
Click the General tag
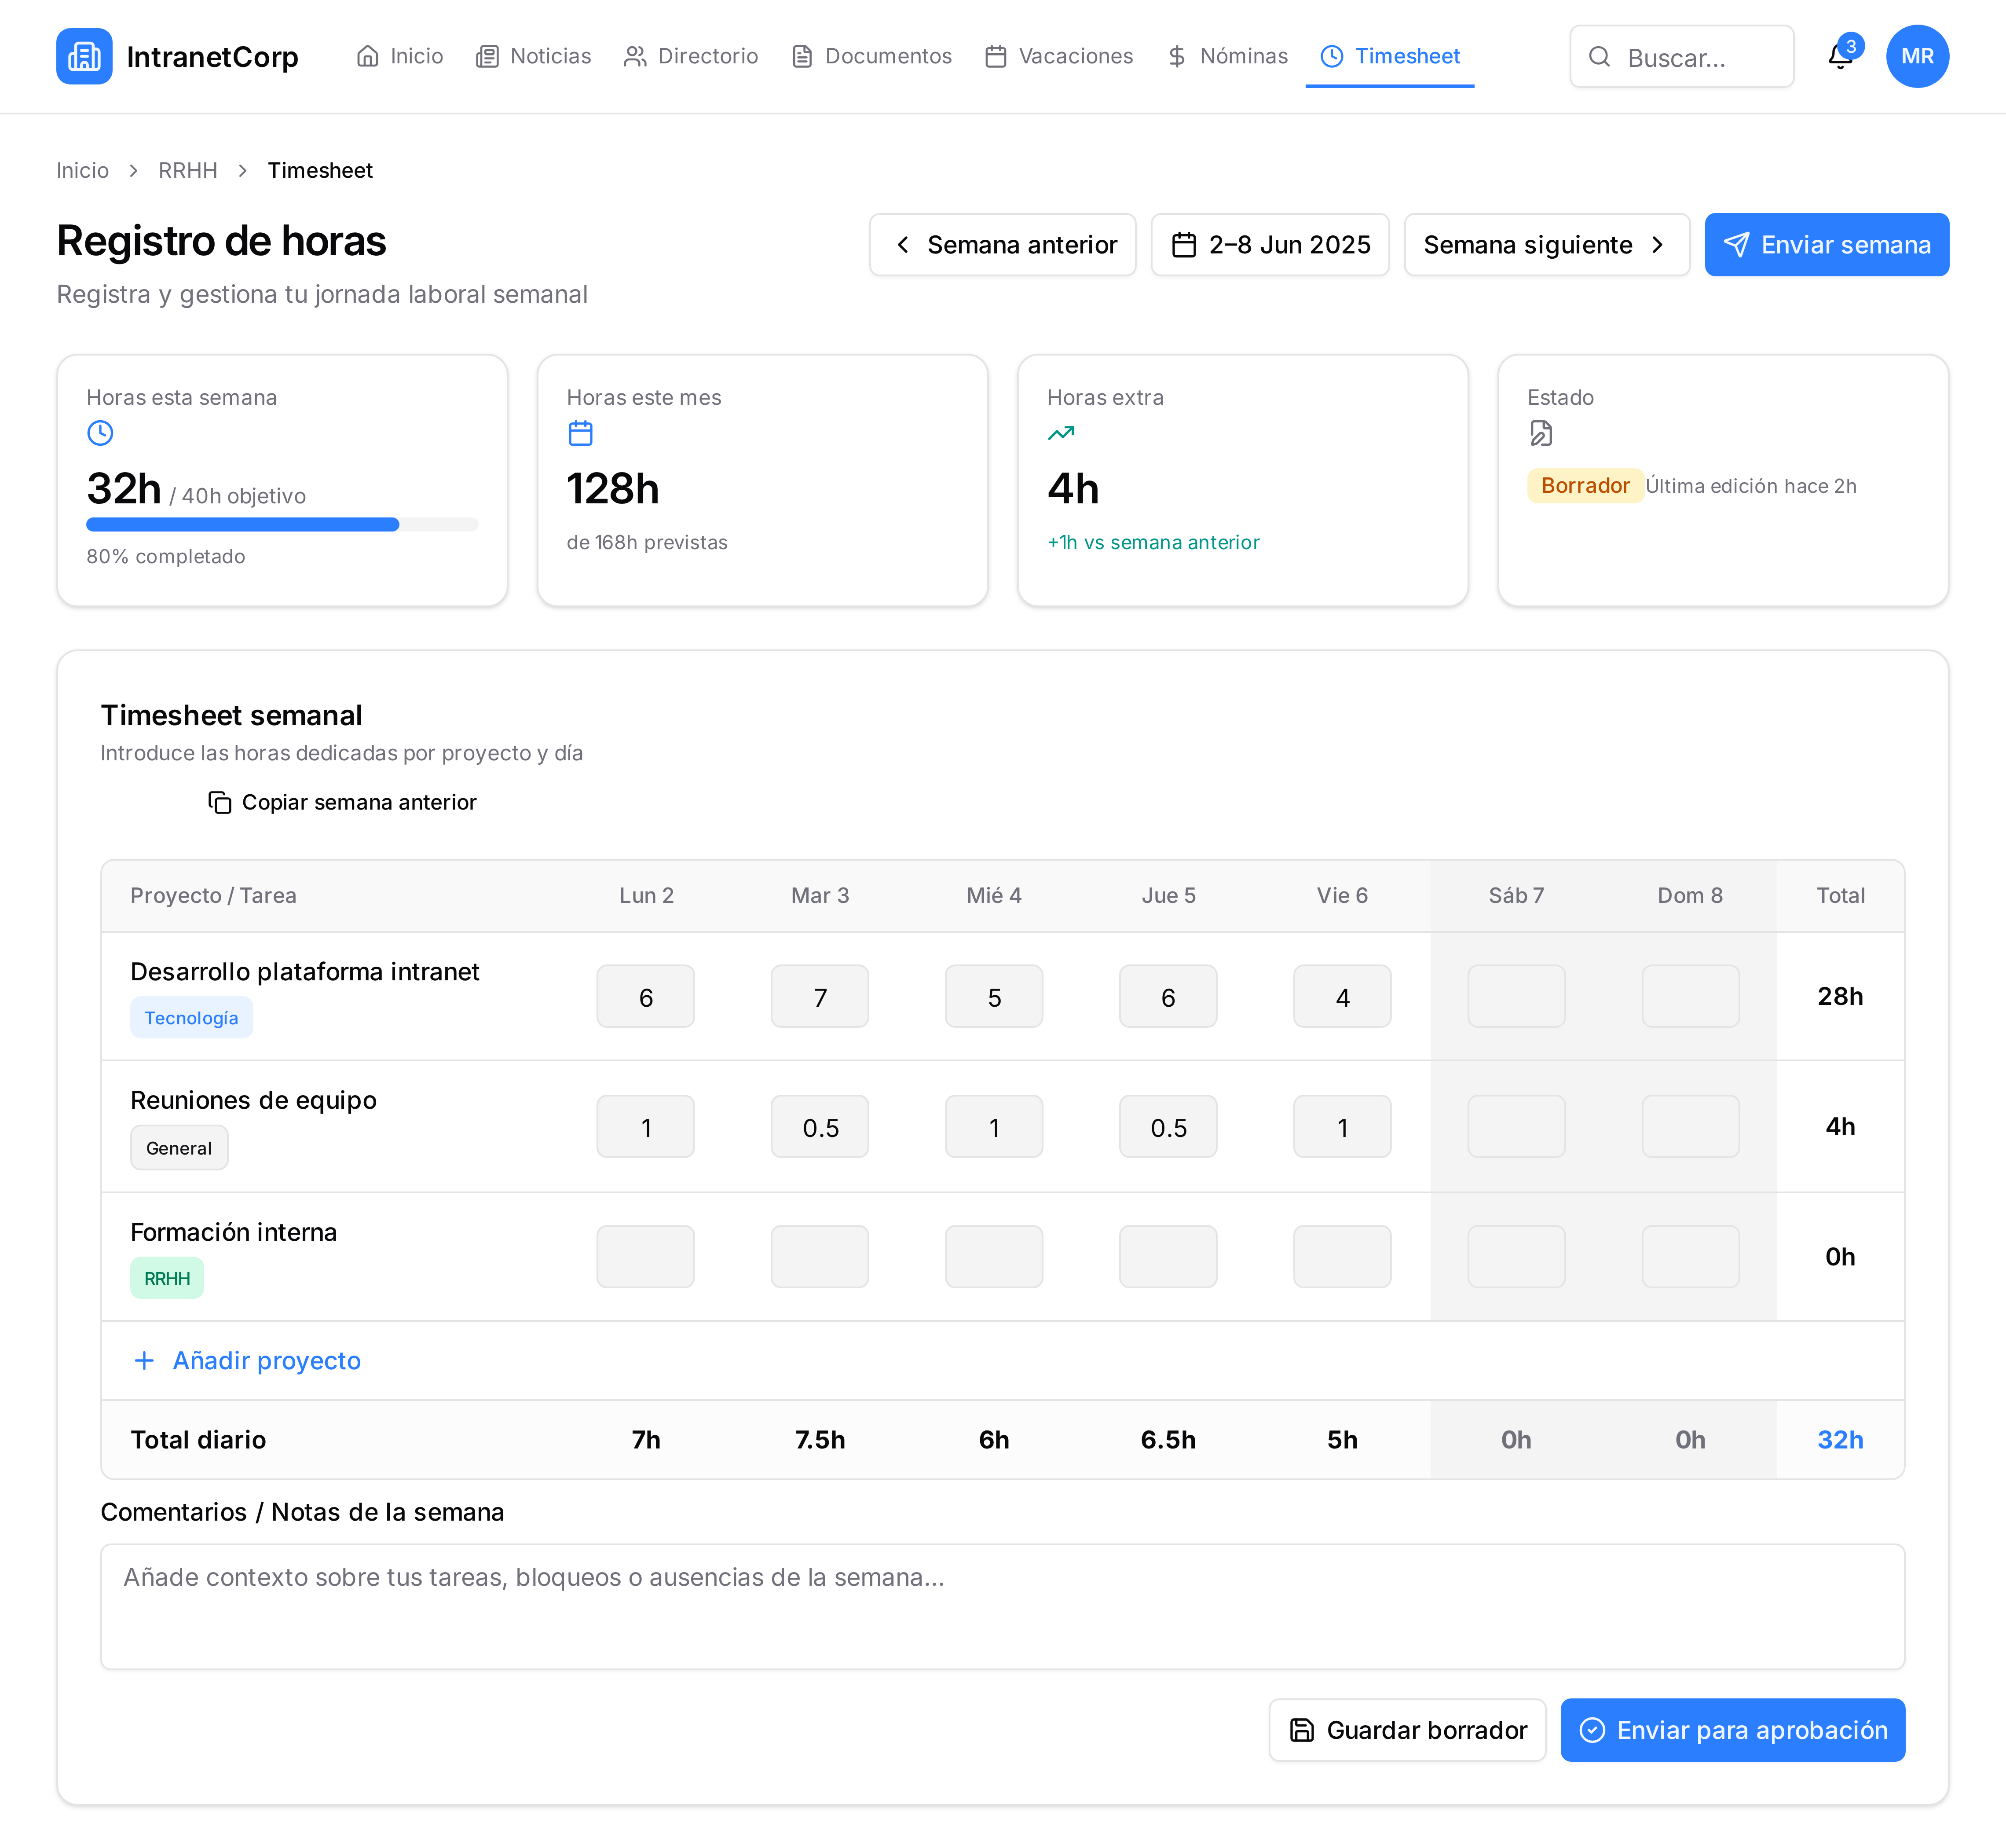pos(179,1148)
